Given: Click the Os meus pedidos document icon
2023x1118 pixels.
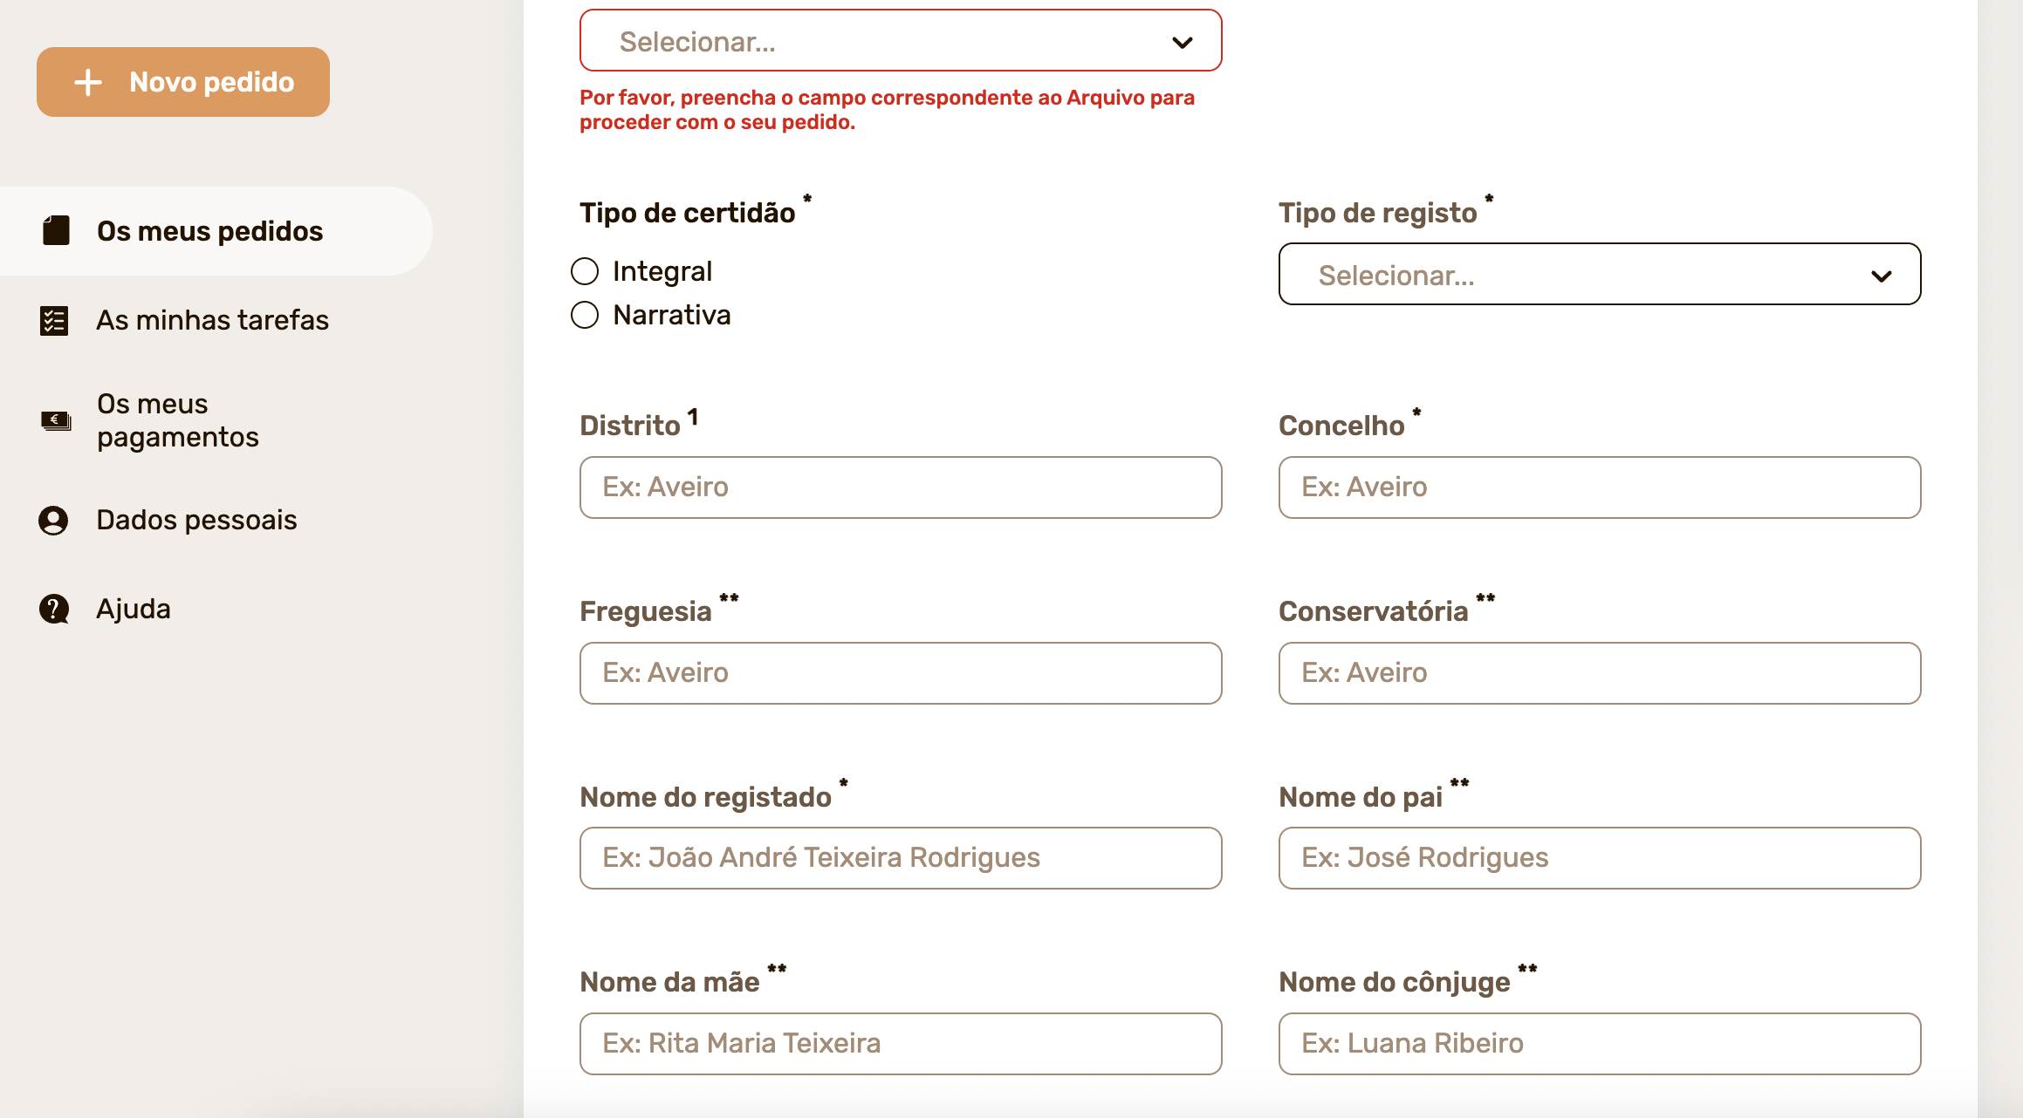Looking at the screenshot, I should click(x=56, y=231).
